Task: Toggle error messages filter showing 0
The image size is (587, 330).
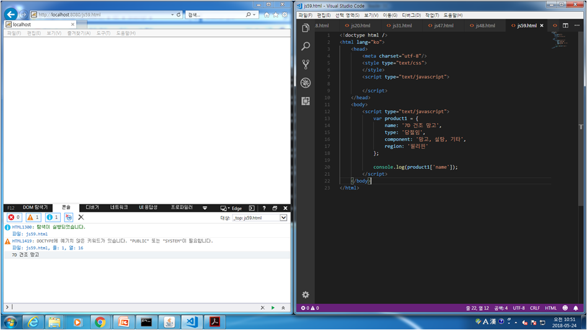Action: coord(14,217)
